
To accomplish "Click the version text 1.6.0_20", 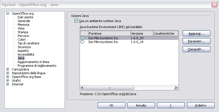I will pos(137,38).
